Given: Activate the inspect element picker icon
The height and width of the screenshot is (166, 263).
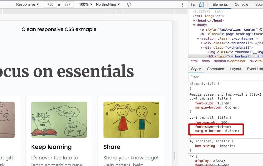Looking at the screenshot, I should tap(193, 4).
